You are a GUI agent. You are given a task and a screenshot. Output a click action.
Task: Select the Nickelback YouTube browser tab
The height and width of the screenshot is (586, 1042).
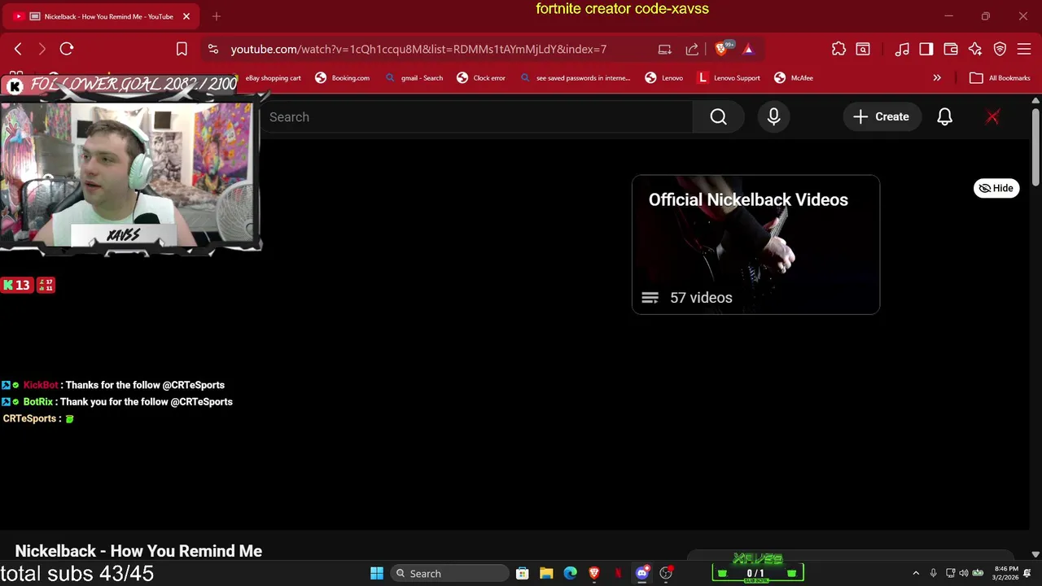coord(102,16)
